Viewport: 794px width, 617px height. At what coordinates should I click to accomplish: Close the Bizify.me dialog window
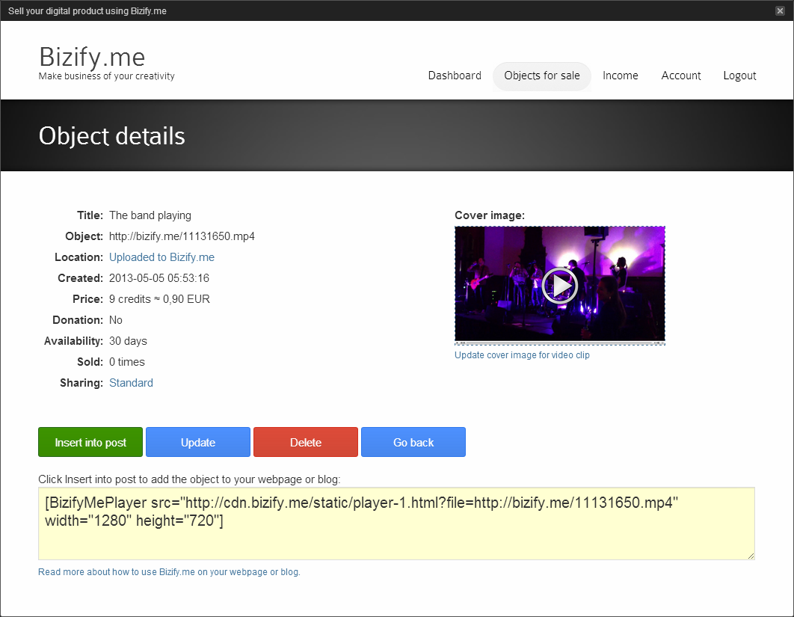click(x=780, y=10)
